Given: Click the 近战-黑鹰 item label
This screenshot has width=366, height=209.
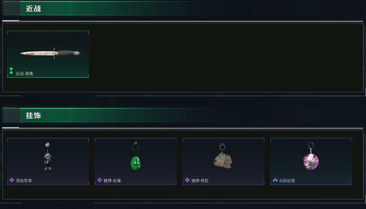Looking at the screenshot, I should [x=24, y=74].
